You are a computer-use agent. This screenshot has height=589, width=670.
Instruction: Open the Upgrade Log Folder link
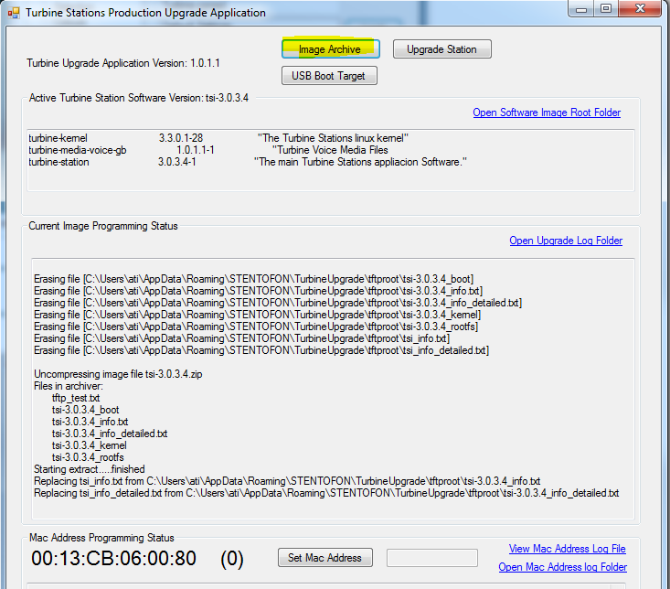click(566, 241)
